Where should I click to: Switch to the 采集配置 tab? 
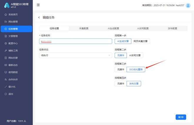[84, 29]
